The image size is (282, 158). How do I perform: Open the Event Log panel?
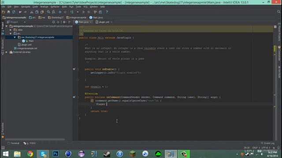(x=267, y=143)
